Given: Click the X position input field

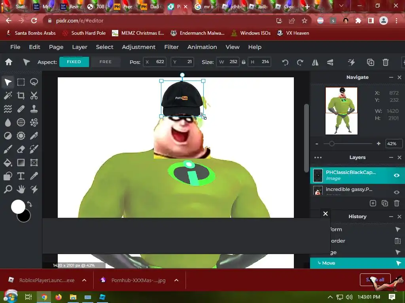Looking at the screenshot, I should [x=155, y=62].
